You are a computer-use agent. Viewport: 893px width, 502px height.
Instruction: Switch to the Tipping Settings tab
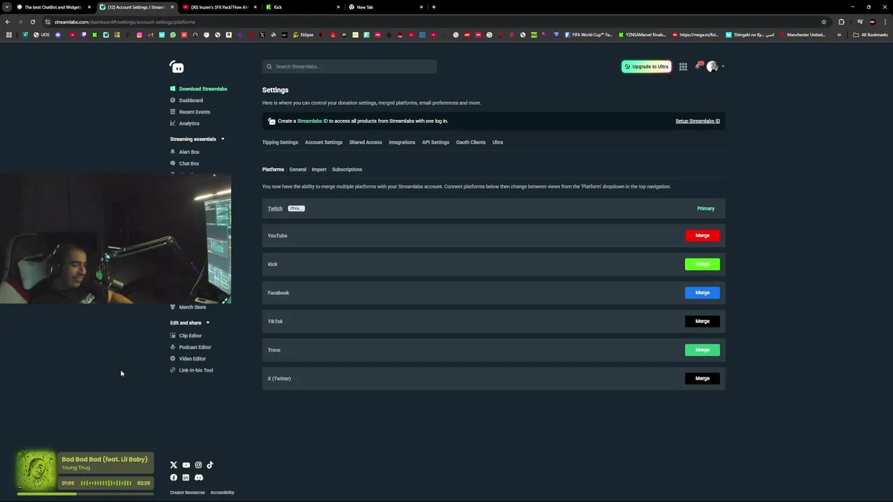pyautogui.click(x=280, y=142)
